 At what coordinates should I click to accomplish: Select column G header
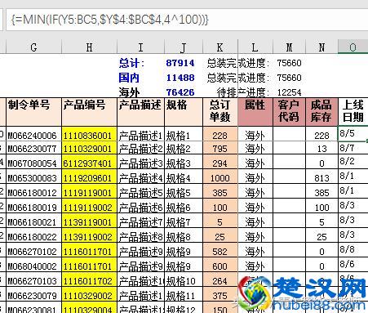point(33,47)
